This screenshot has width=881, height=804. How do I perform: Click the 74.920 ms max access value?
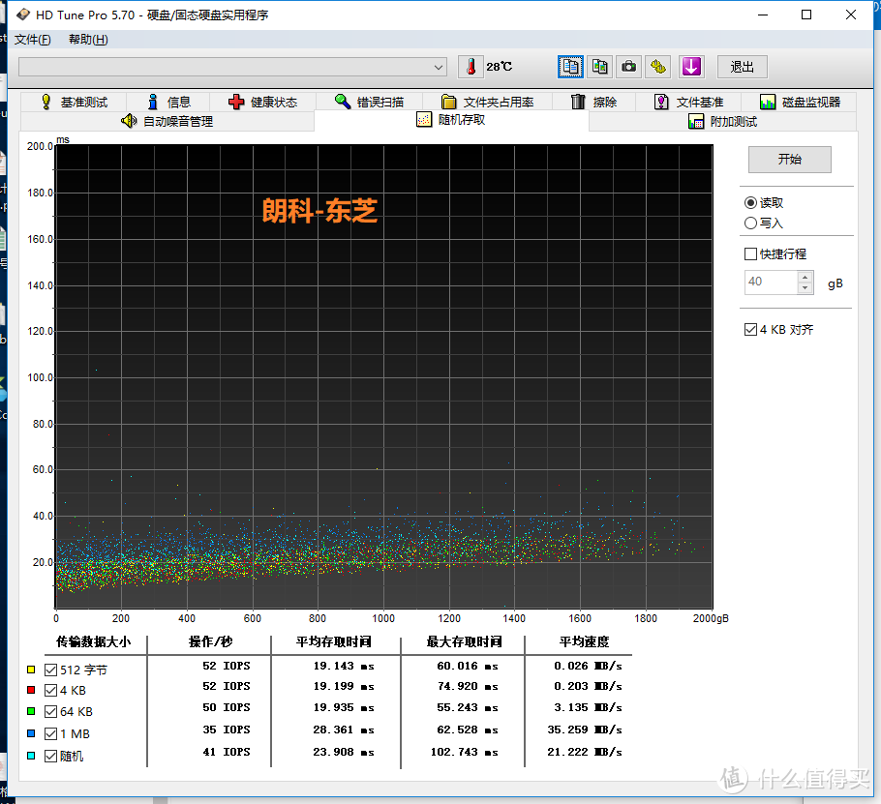pos(468,686)
